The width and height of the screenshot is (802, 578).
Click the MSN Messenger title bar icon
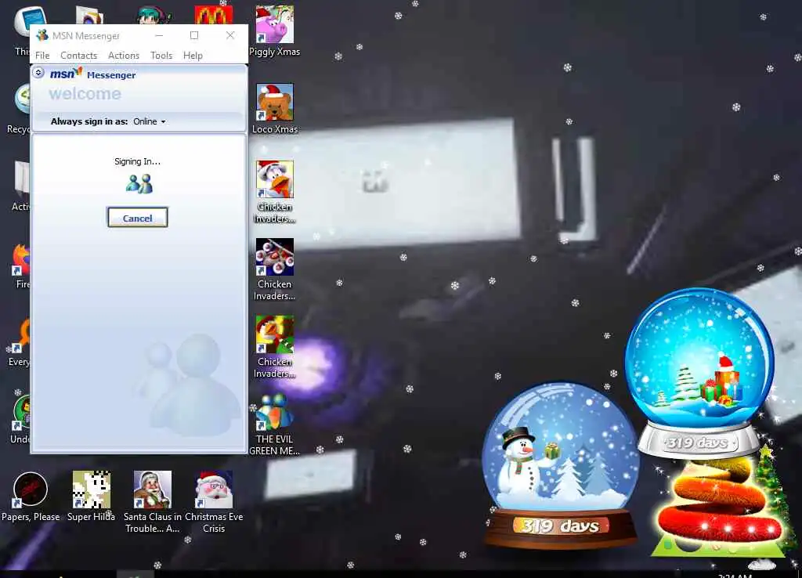[42, 35]
